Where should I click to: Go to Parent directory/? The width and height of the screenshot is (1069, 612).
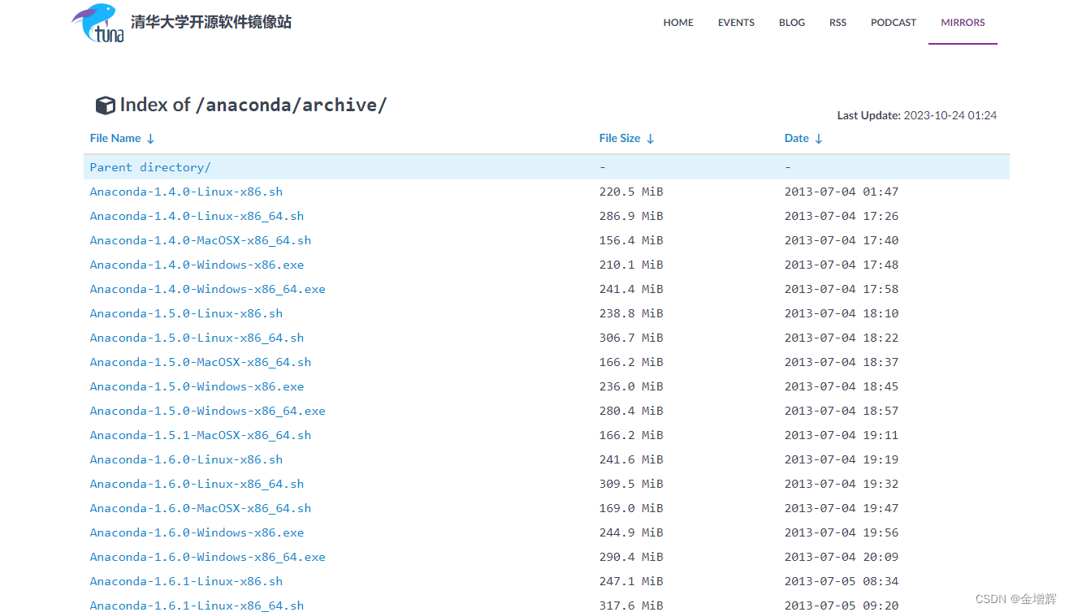tap(150, 167)
